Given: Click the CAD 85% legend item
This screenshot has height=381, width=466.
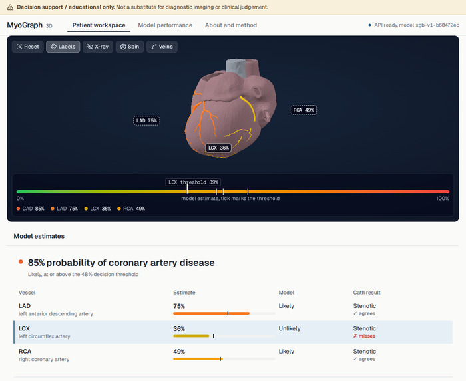Looking at the screenshot, I should click(x=31, y=209).
